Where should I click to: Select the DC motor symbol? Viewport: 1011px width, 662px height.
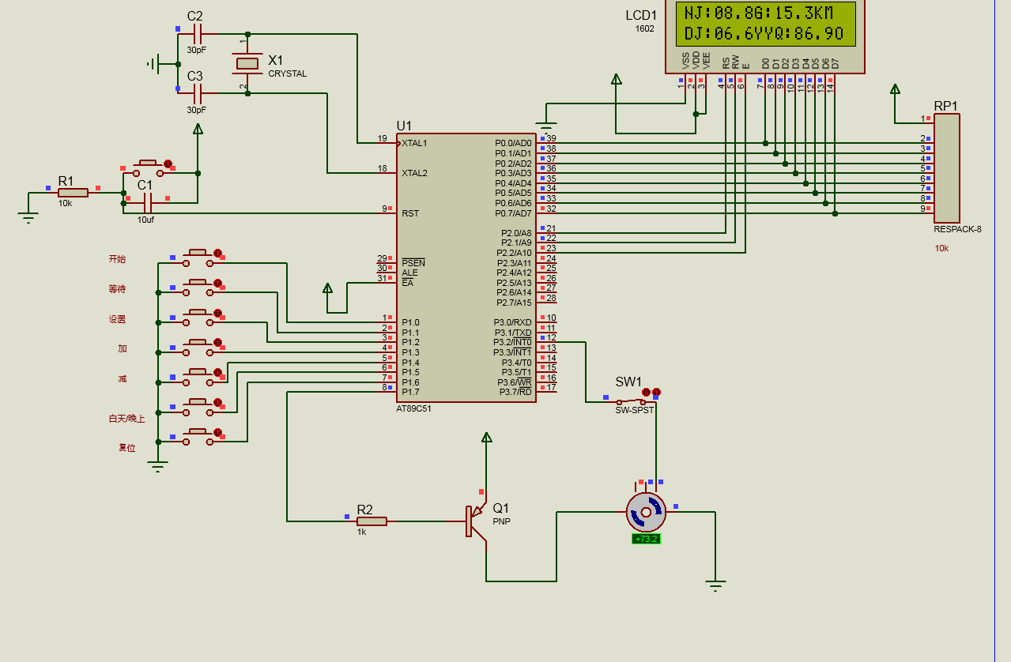click(646, 512)
